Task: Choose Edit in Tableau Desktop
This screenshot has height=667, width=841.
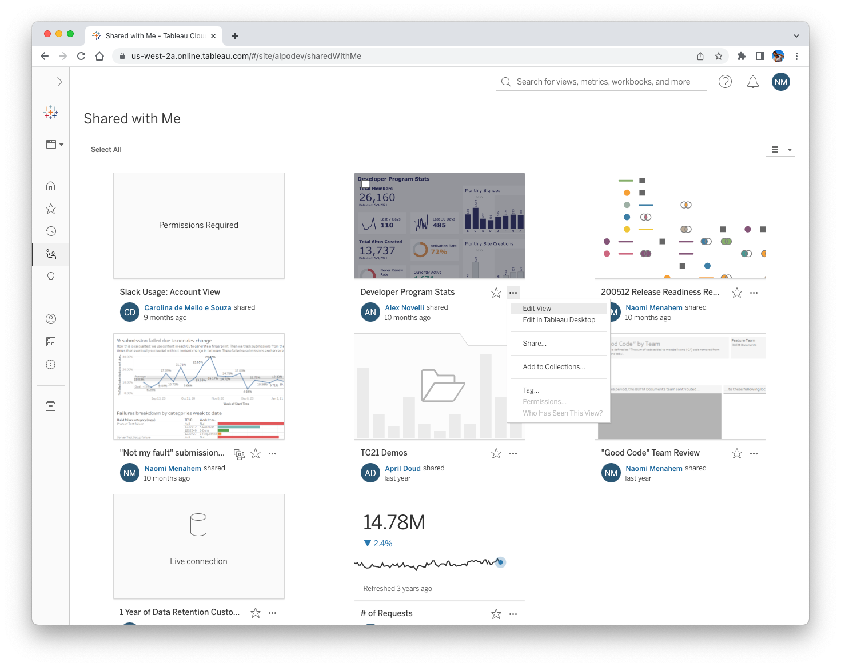Action: pyautogui.click(x=557, y=320)
